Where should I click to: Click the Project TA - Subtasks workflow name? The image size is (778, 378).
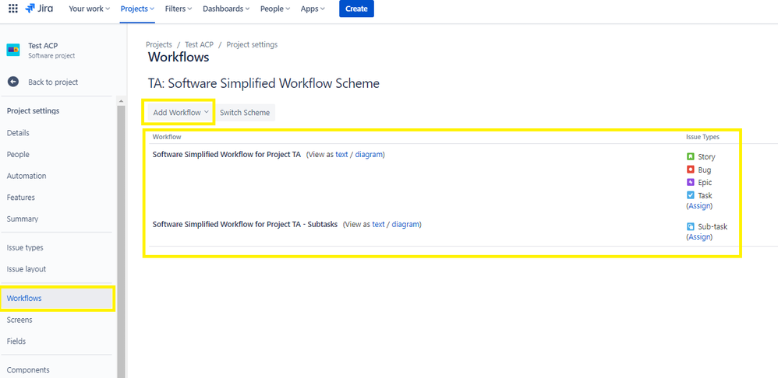pyautogui.click(x=245, y=224)
